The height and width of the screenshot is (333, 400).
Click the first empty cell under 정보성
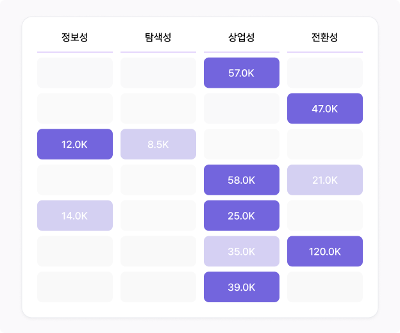[75, 73]
